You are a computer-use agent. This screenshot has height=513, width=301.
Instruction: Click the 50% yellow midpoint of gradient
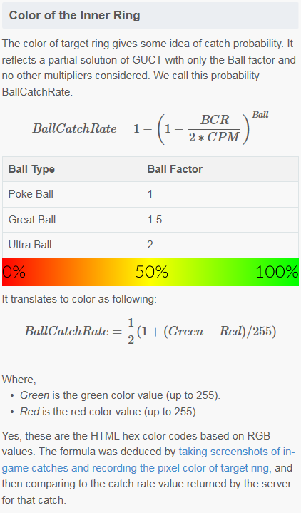(x=152, y=272)
